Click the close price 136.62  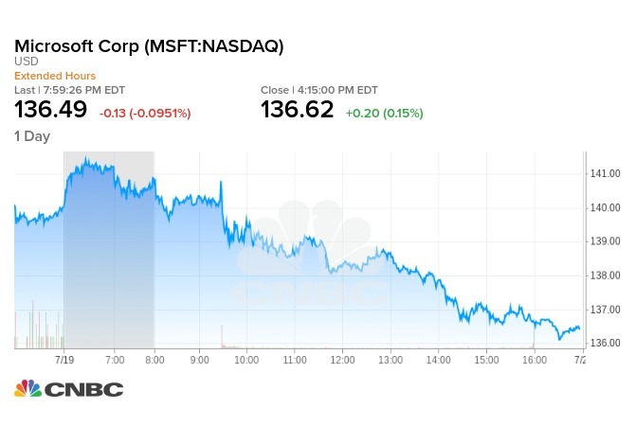click(298, 111)
